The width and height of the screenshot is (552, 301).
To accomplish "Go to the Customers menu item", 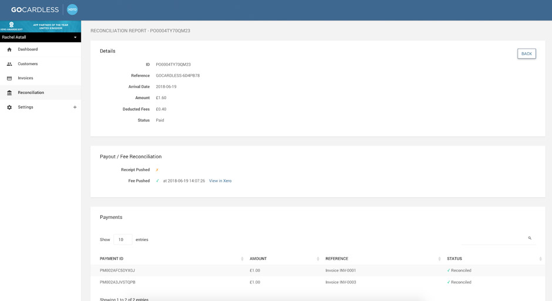I will tap(41, 64).
